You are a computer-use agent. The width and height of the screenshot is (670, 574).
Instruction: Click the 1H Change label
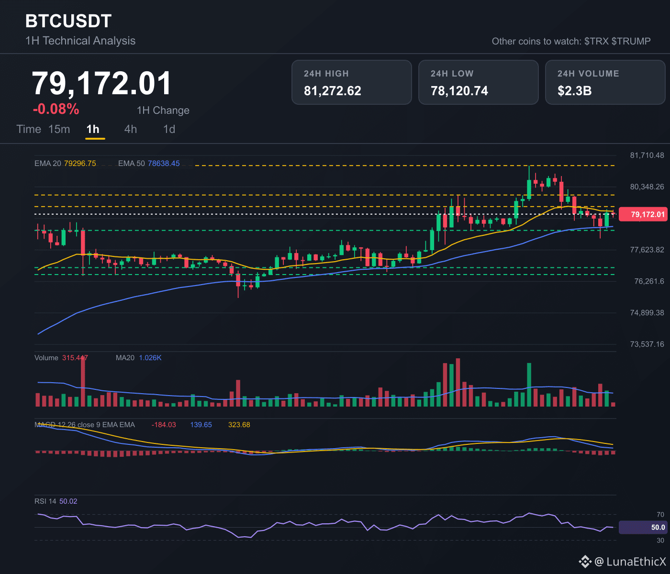point(163,110)
